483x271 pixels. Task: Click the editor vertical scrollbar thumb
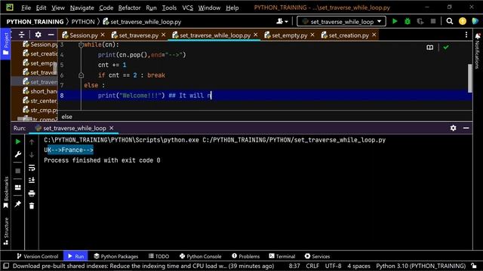(x=469, y=78)
